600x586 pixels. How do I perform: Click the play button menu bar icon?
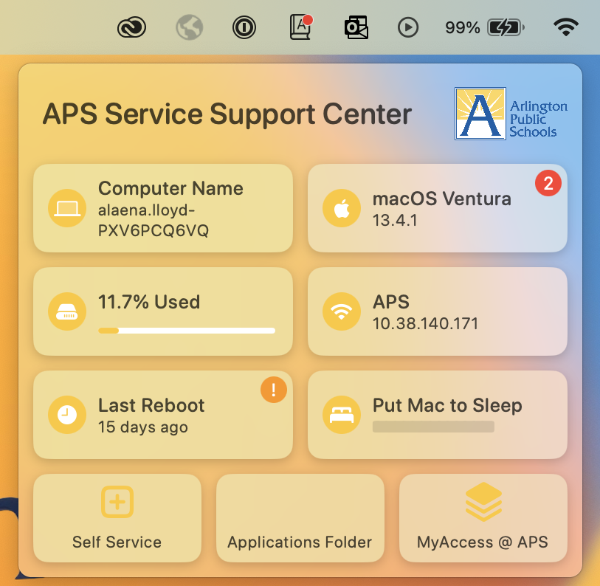click(408, 27)
